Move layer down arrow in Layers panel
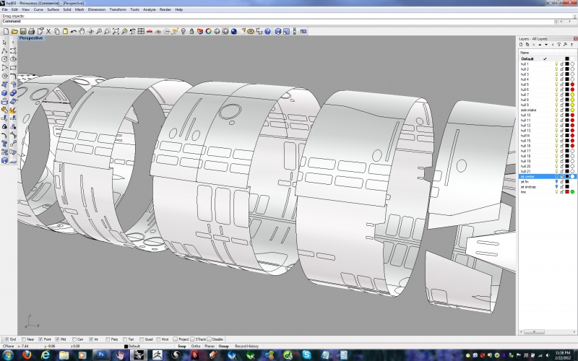The width and height of the screenshot is (578, 361). (x=546, y=45)
